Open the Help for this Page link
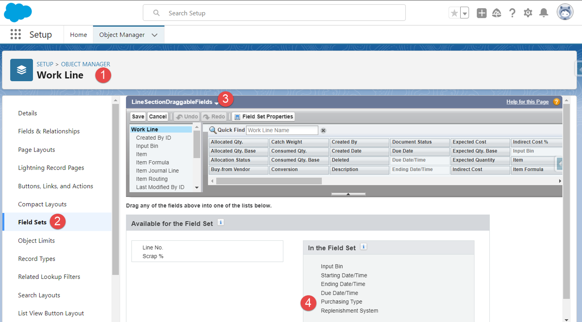This screenshot has width=582, height=322. pos(527,102)
